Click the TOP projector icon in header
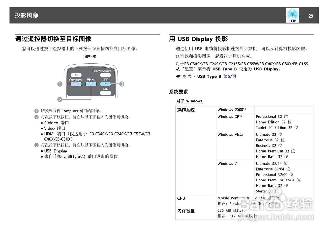This screenshot has height=236, width=334. coord(293,15)
